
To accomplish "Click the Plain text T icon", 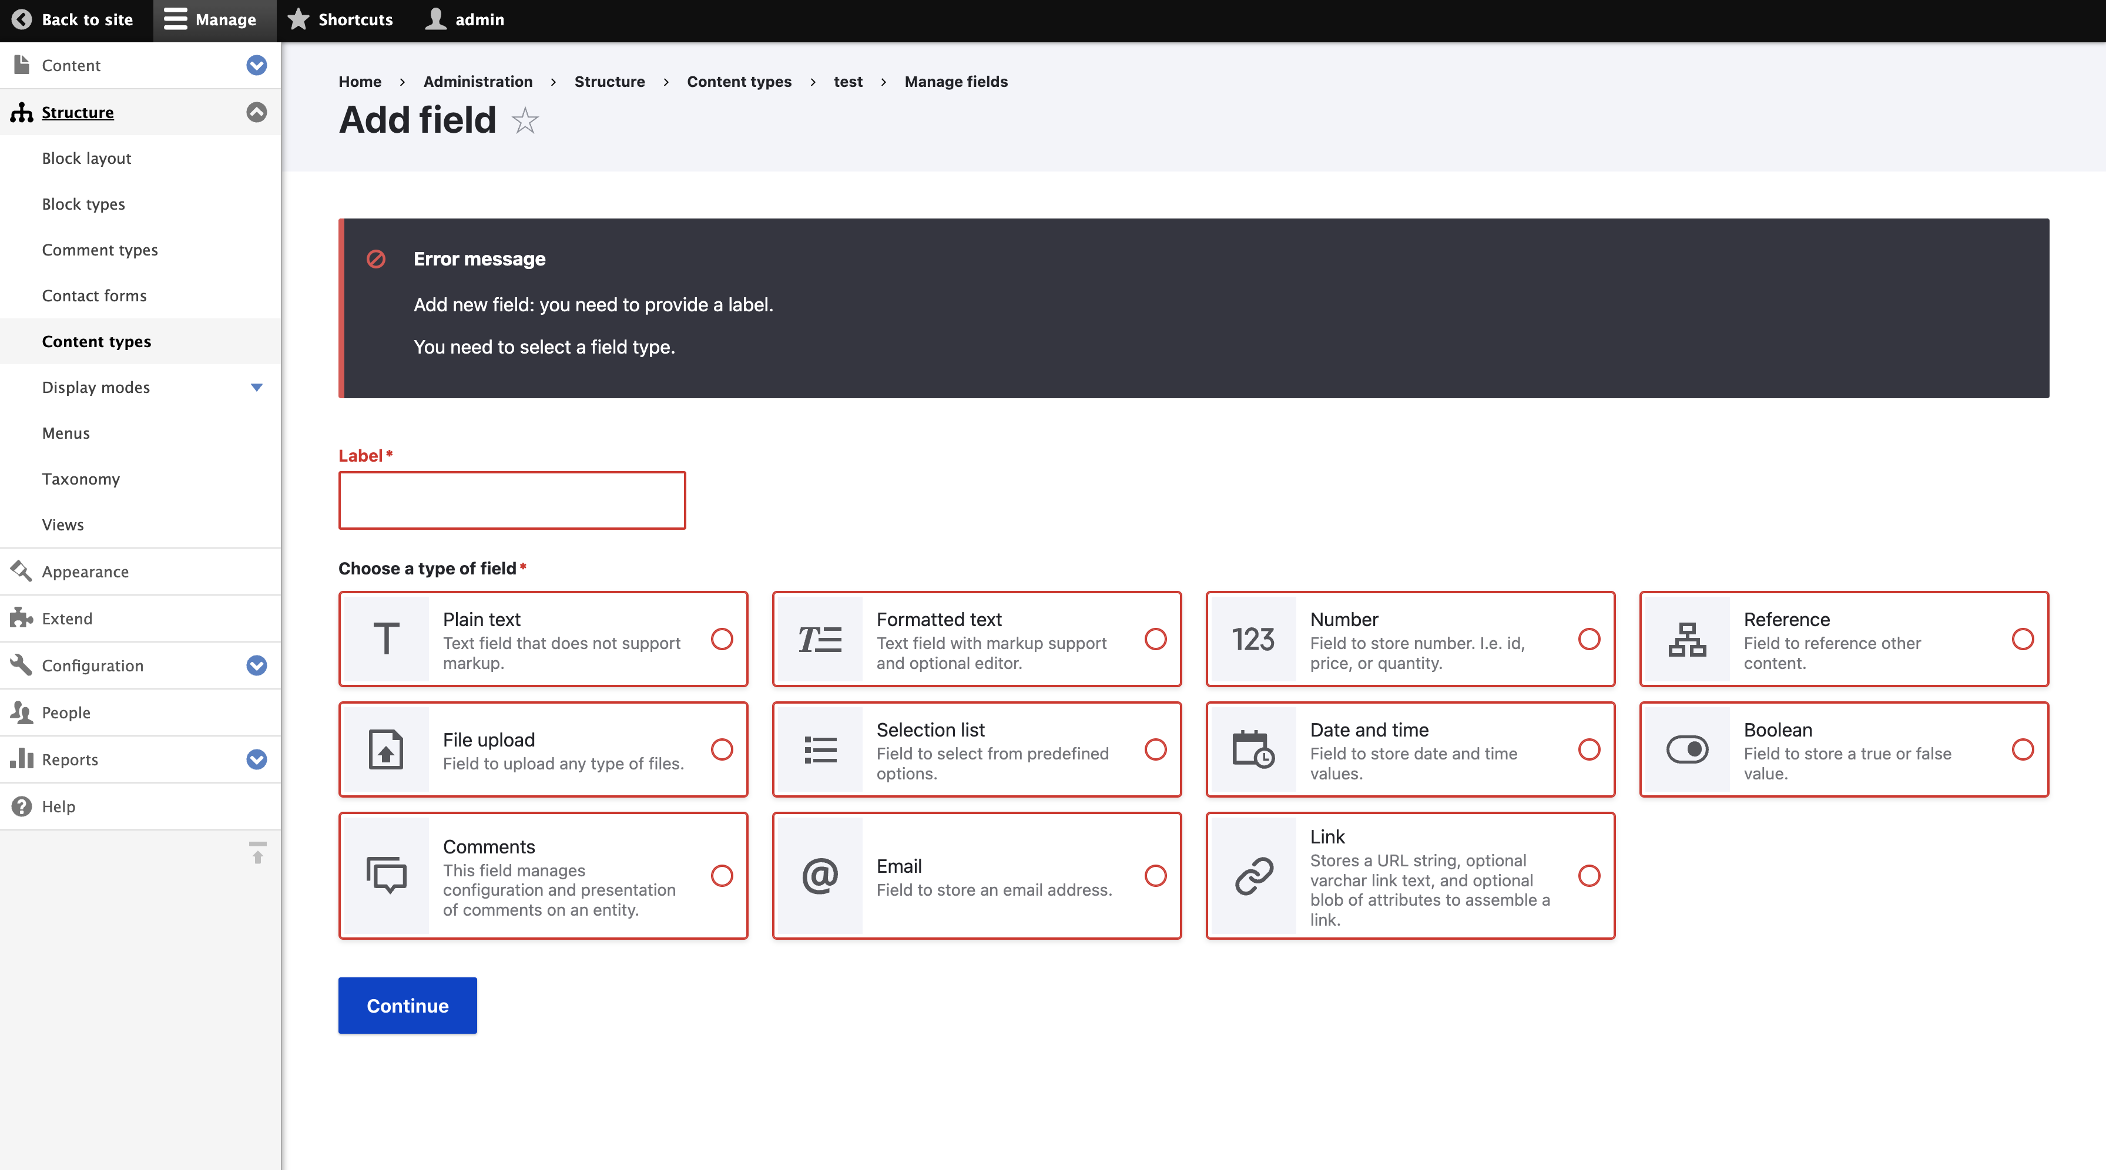I will coord(386,639).
